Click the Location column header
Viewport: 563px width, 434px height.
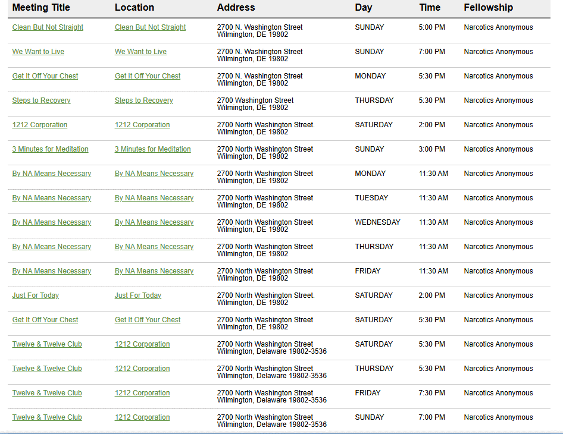(135, 8)
